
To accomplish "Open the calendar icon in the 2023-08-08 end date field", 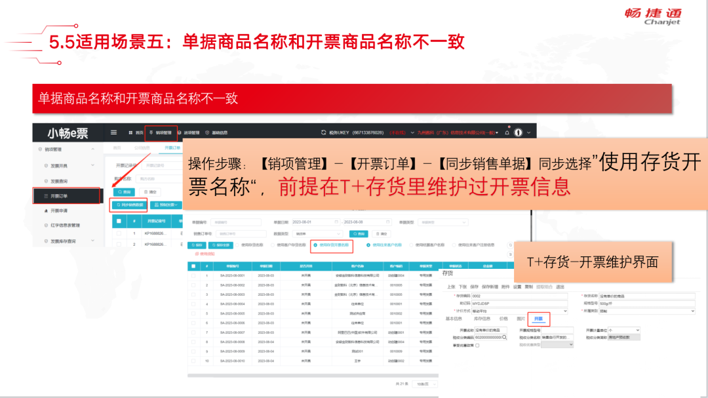I will [387, 222].
